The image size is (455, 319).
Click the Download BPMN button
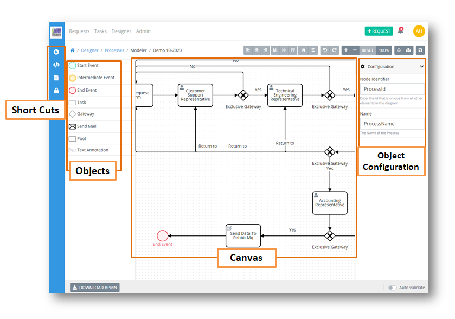95,288
